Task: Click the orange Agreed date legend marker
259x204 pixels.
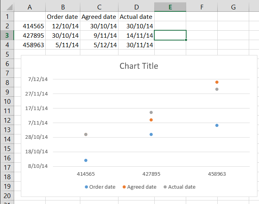Action: 124,187
